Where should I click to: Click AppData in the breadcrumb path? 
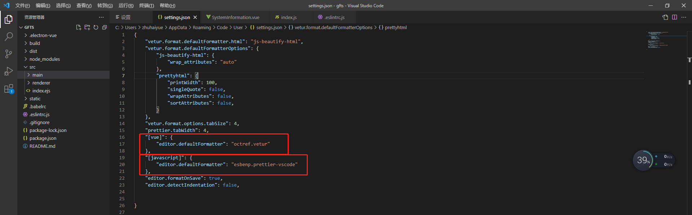tap(178, 27)
